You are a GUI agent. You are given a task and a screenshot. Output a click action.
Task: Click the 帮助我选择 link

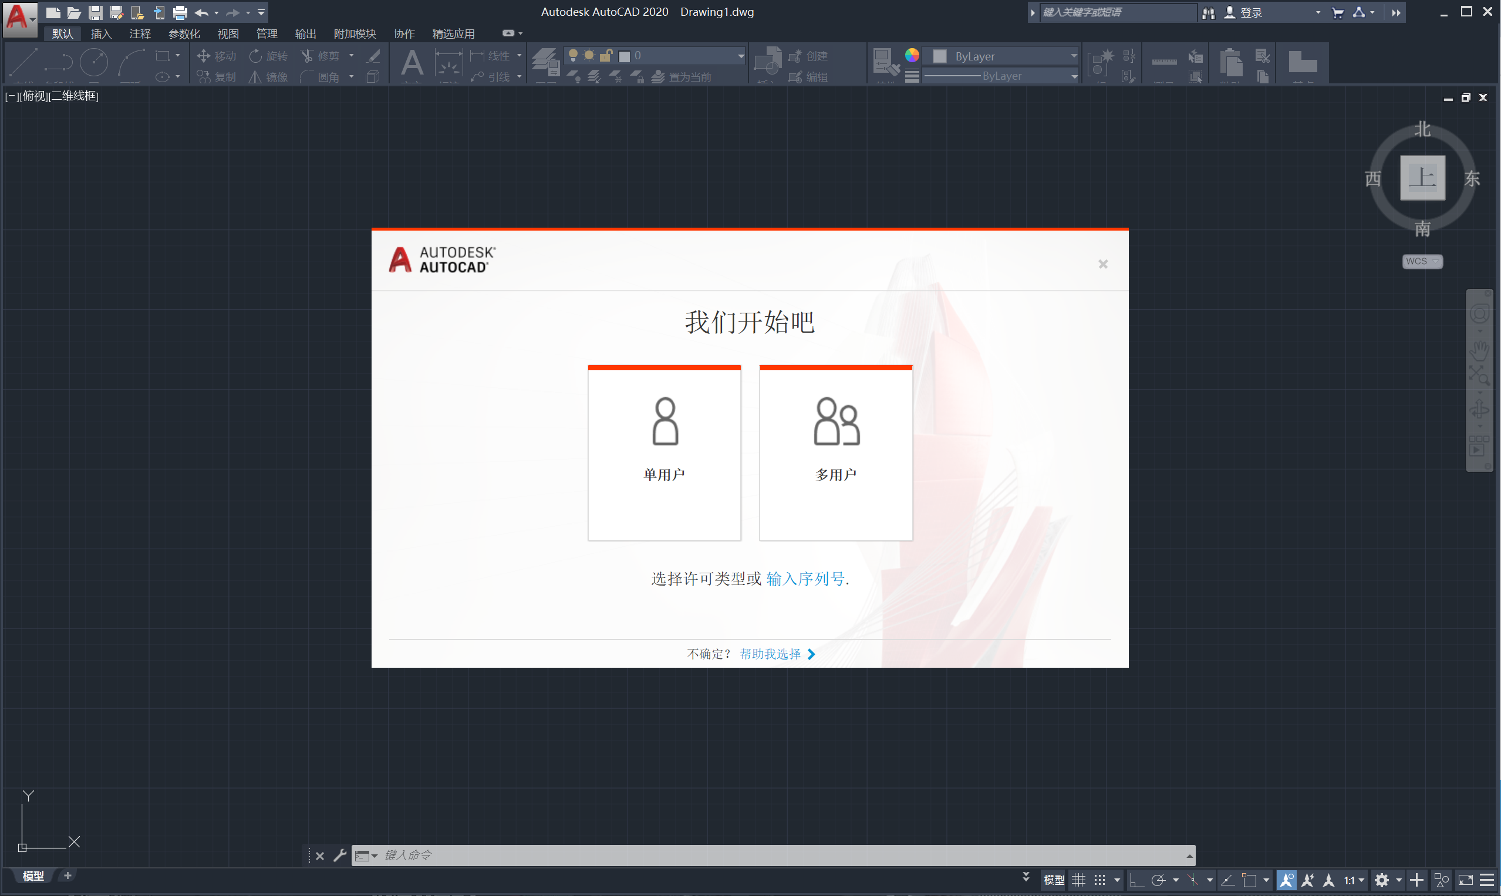point(771,654)
